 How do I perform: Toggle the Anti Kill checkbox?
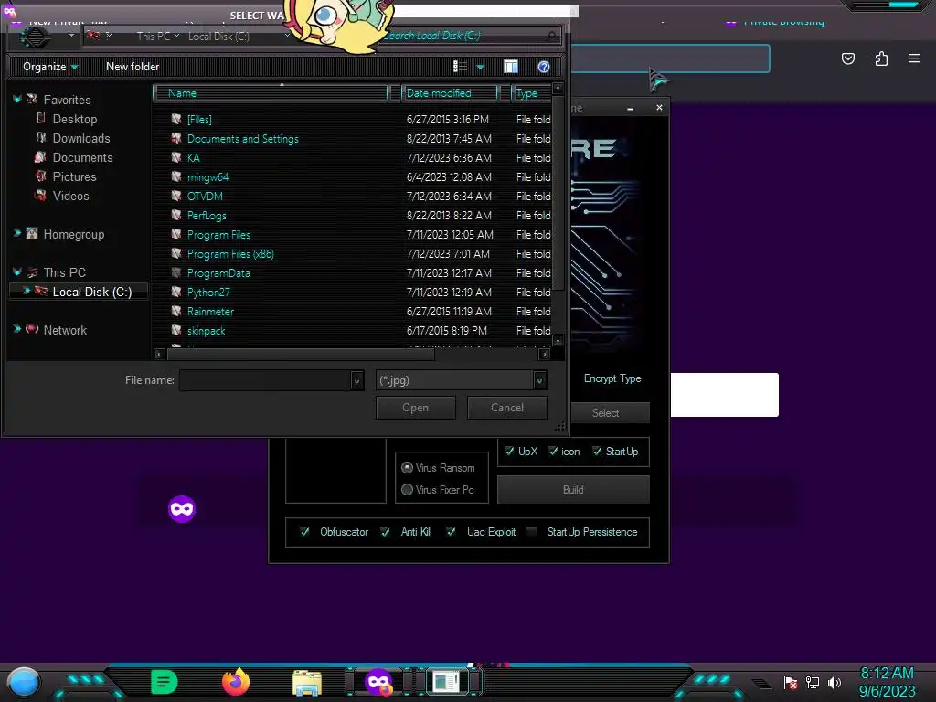point(386,532)
